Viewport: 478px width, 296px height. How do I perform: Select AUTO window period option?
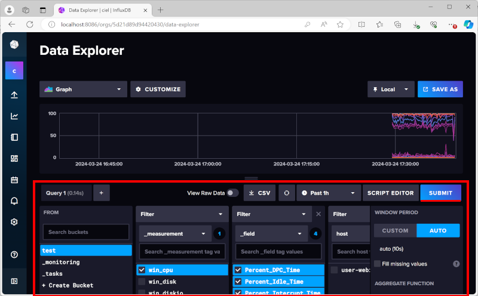coord(438,230)
